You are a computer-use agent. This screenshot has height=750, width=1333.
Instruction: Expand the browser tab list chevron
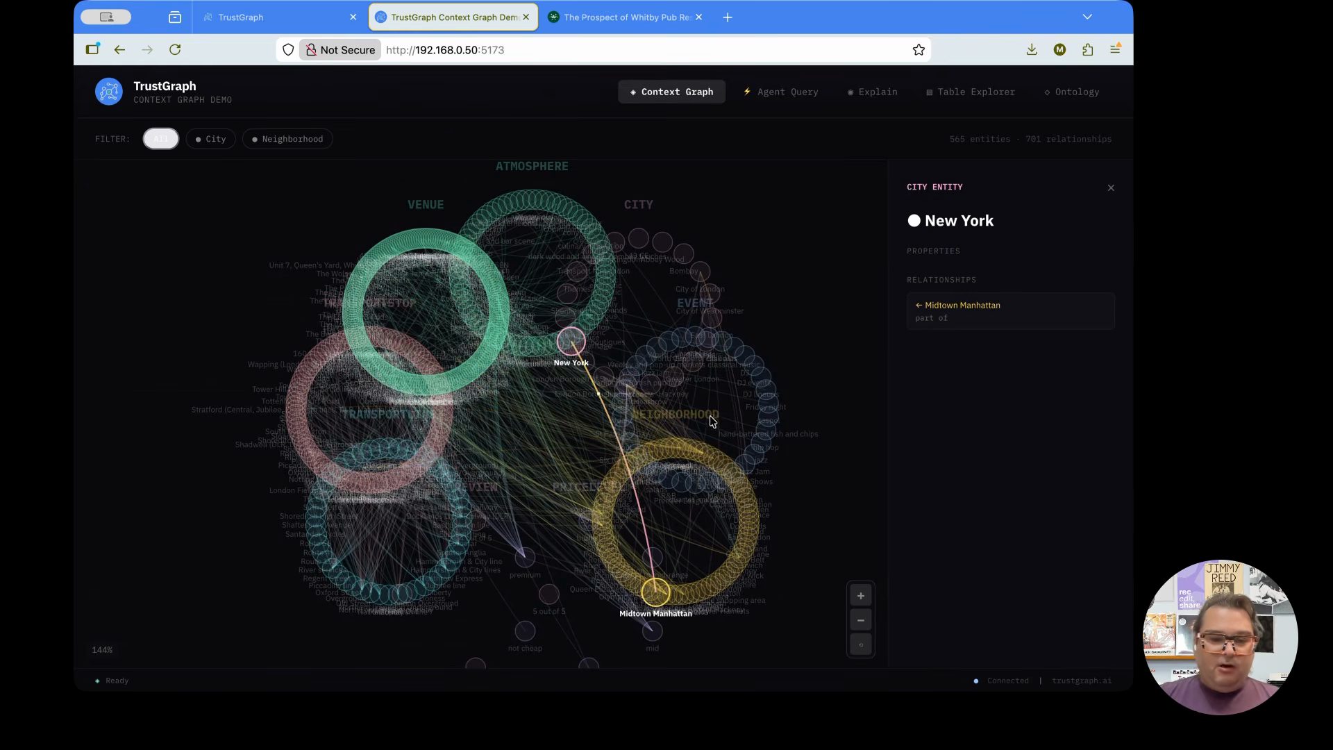1087,17
